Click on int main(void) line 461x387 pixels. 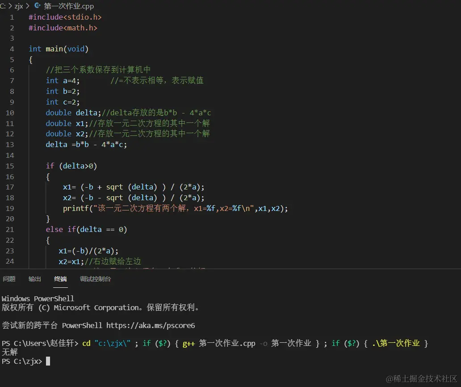click(59, 49)
